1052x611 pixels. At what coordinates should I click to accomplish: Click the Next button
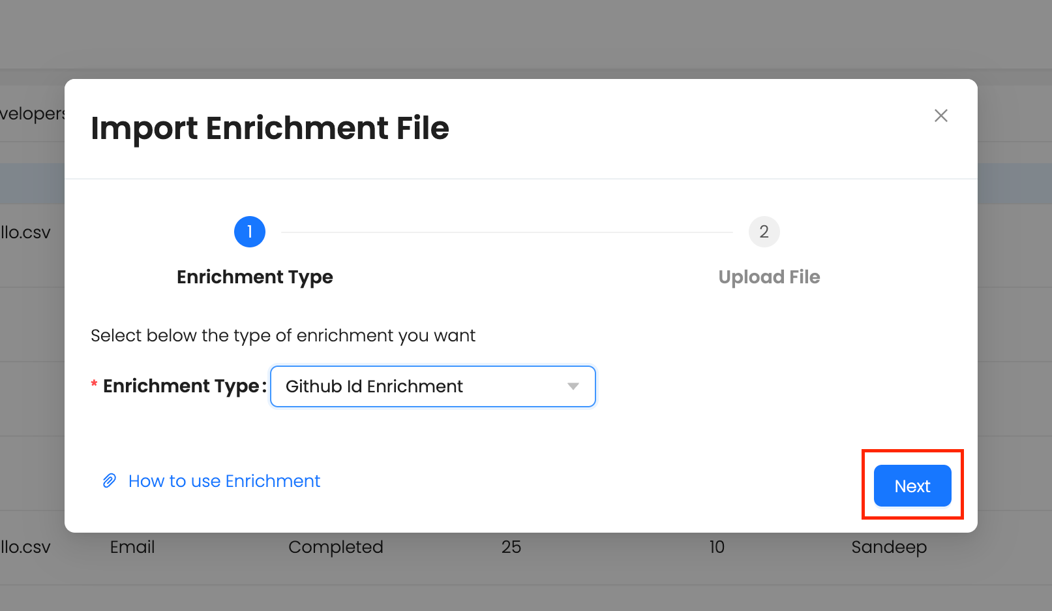coord(912,486)
